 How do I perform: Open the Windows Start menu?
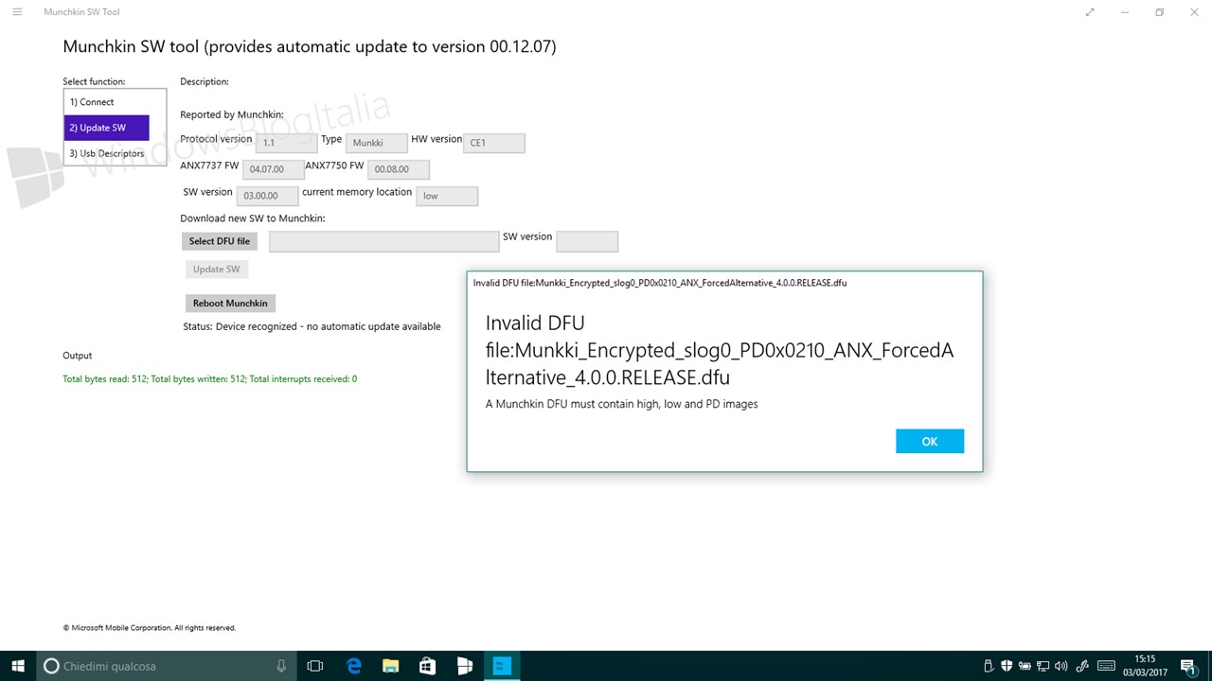tap(18, 666)
